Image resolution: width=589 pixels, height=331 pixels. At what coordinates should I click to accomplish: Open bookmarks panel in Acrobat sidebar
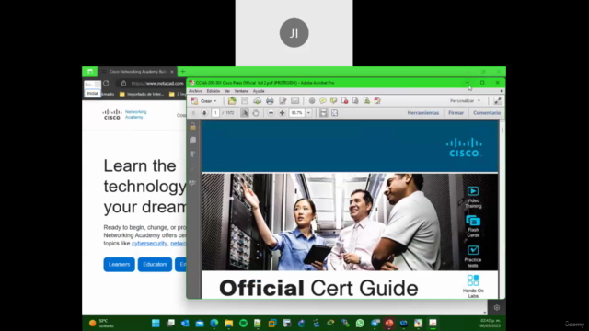click(x=192, y=154)
